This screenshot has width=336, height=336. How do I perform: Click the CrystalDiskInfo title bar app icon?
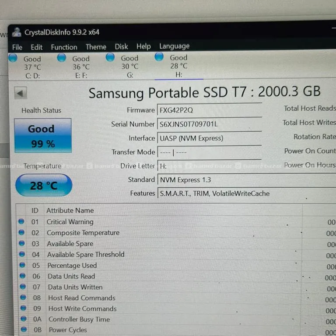17,32
